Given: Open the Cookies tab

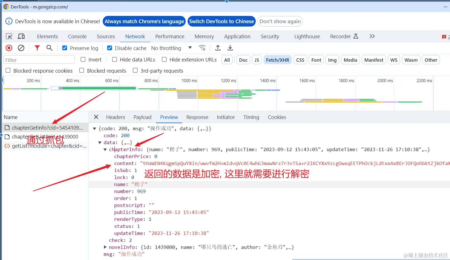Looking at the screenshot, I should [x=277, y=117].
